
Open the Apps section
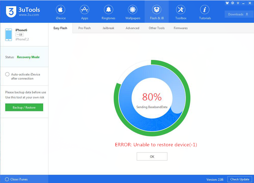85,12
